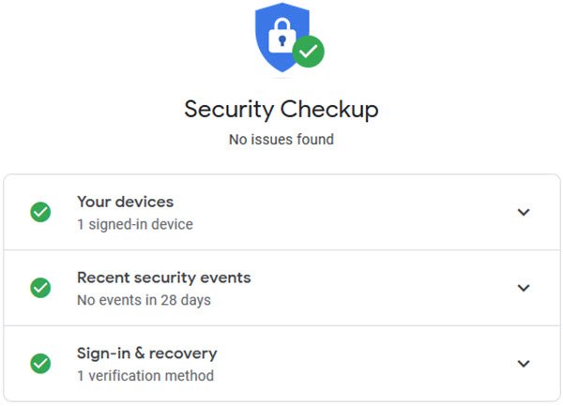Click the green check beside Recent security events
Screen dimensions: 563x406
(40, 288)
